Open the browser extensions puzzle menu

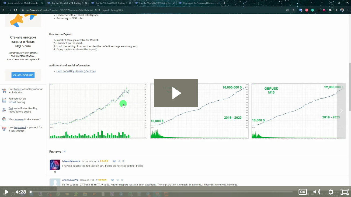330,10
